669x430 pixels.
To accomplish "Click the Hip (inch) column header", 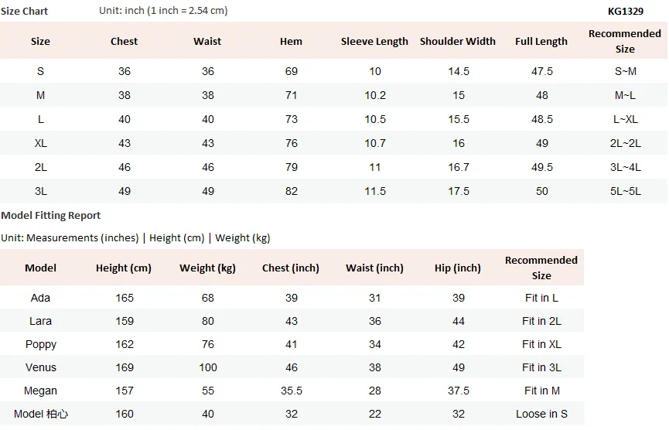I will [458, 268].
